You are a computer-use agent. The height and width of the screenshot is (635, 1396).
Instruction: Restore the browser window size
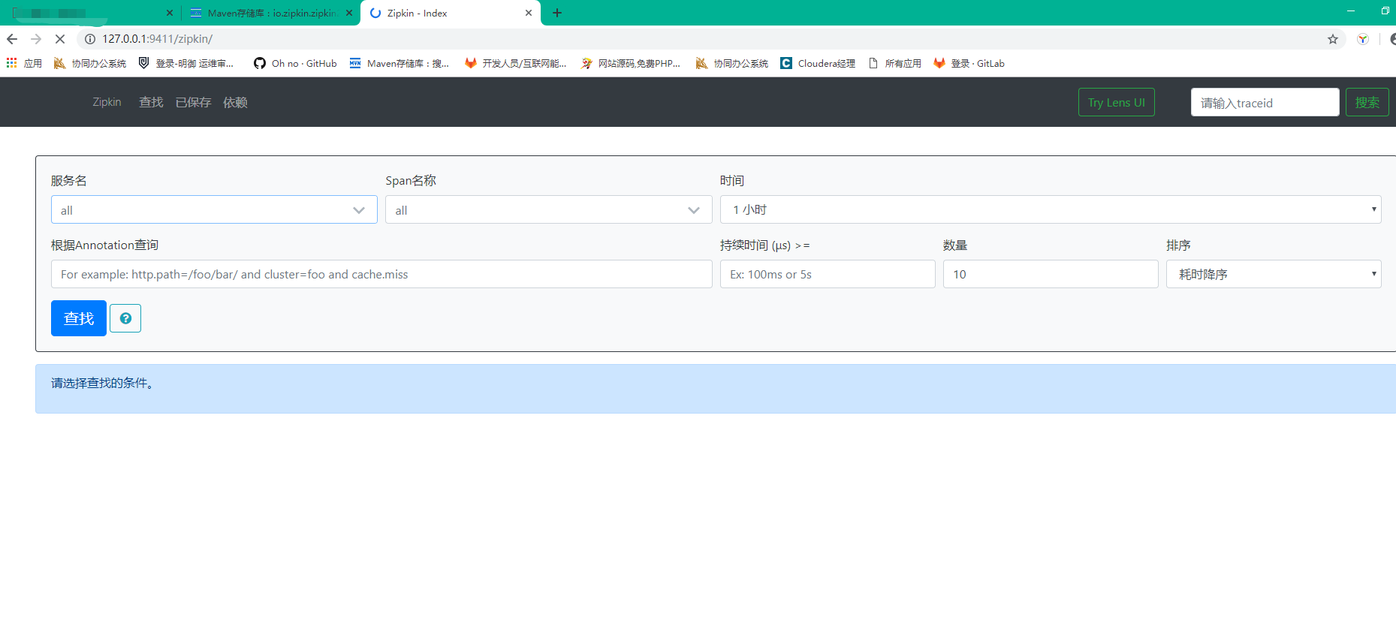click(1385, 11)
